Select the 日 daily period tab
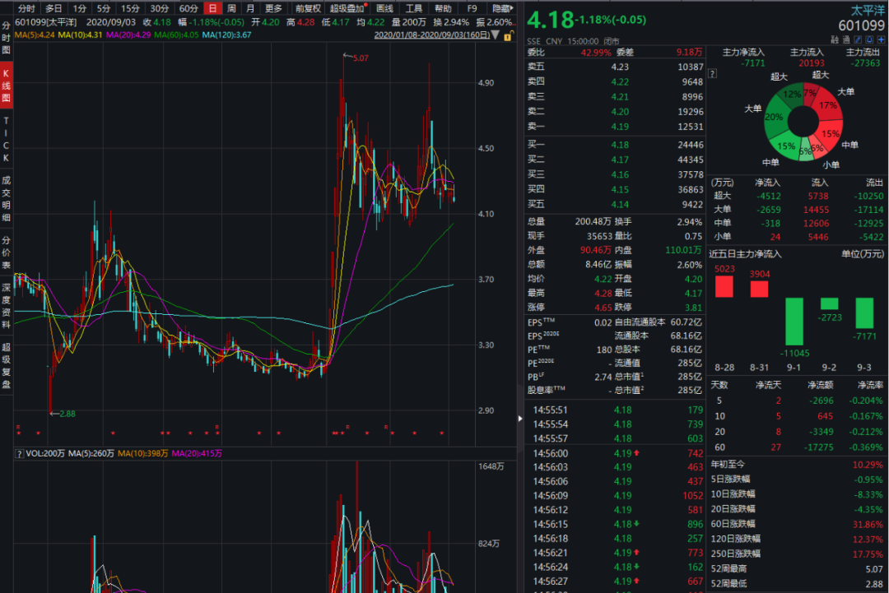 click(x=212, y=8)
